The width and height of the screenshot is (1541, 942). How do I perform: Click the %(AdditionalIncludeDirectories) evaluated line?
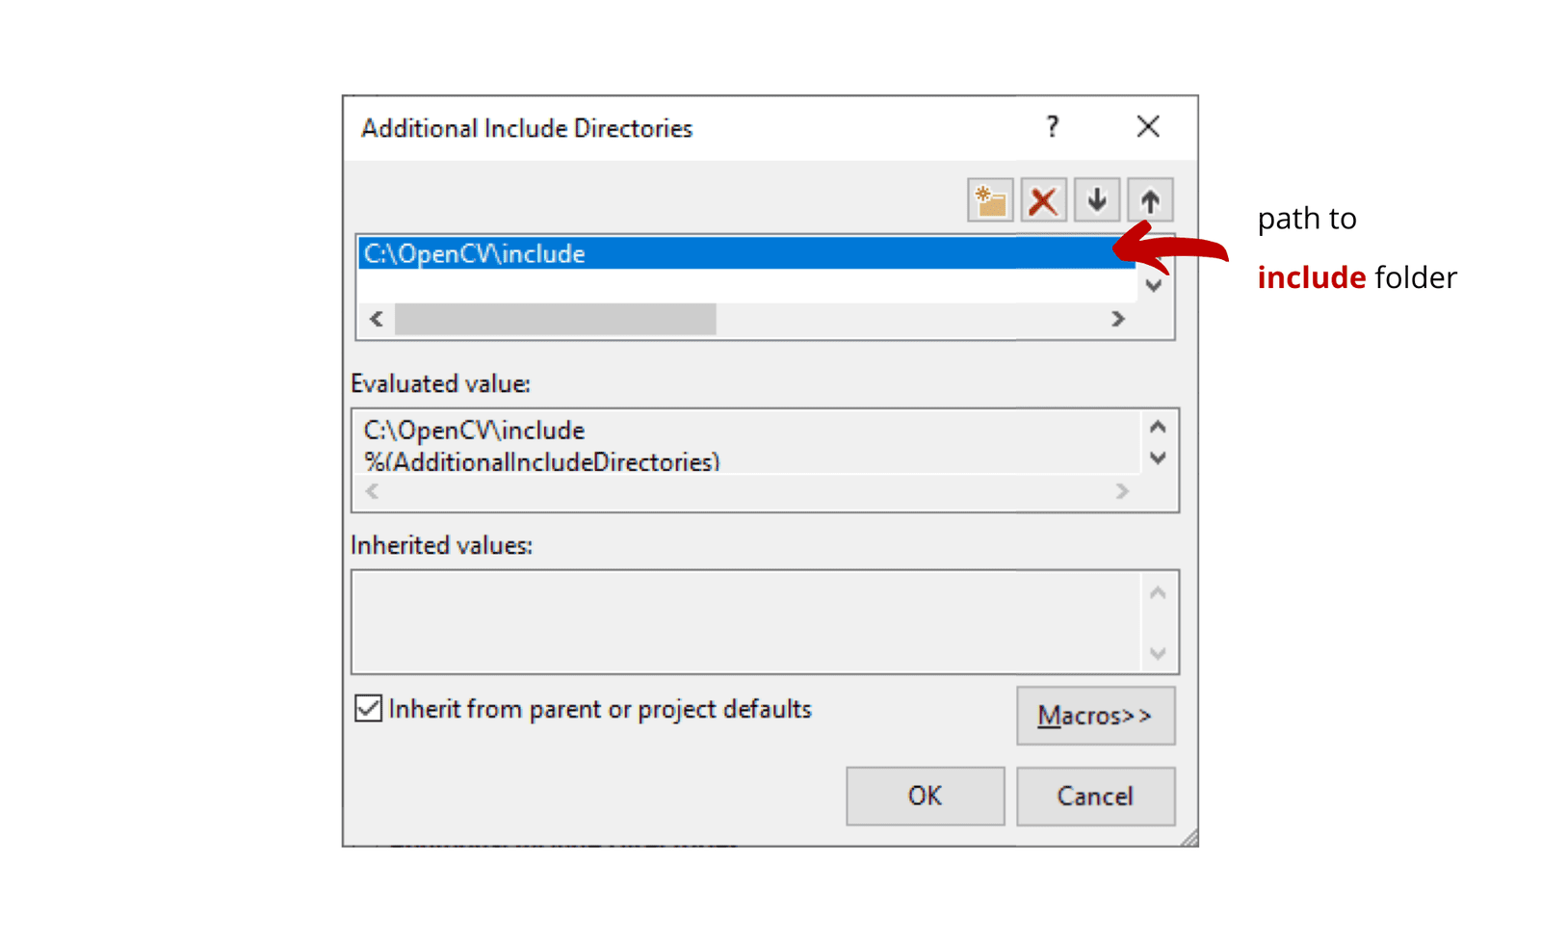(541, 461)
